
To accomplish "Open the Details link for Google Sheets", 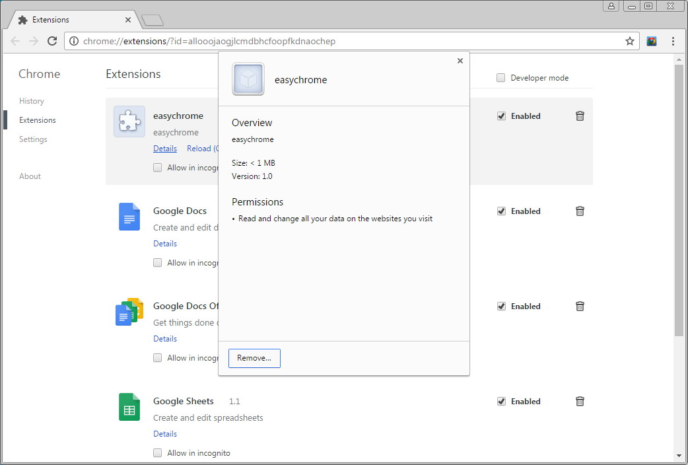I will [165, 434].
